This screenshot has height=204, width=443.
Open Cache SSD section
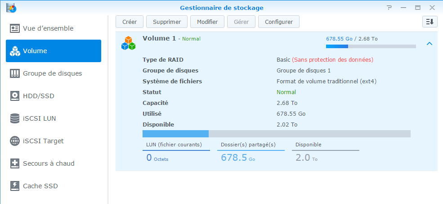54,186
